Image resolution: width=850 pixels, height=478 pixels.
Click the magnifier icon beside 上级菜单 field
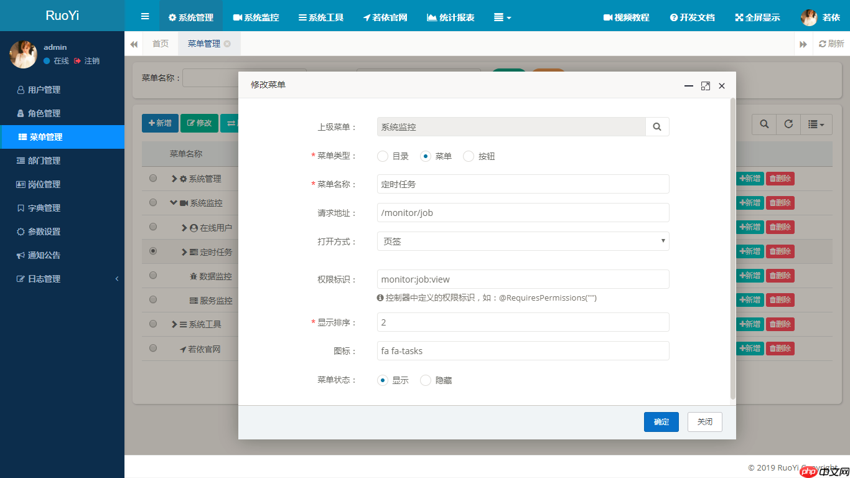(657, 126)
